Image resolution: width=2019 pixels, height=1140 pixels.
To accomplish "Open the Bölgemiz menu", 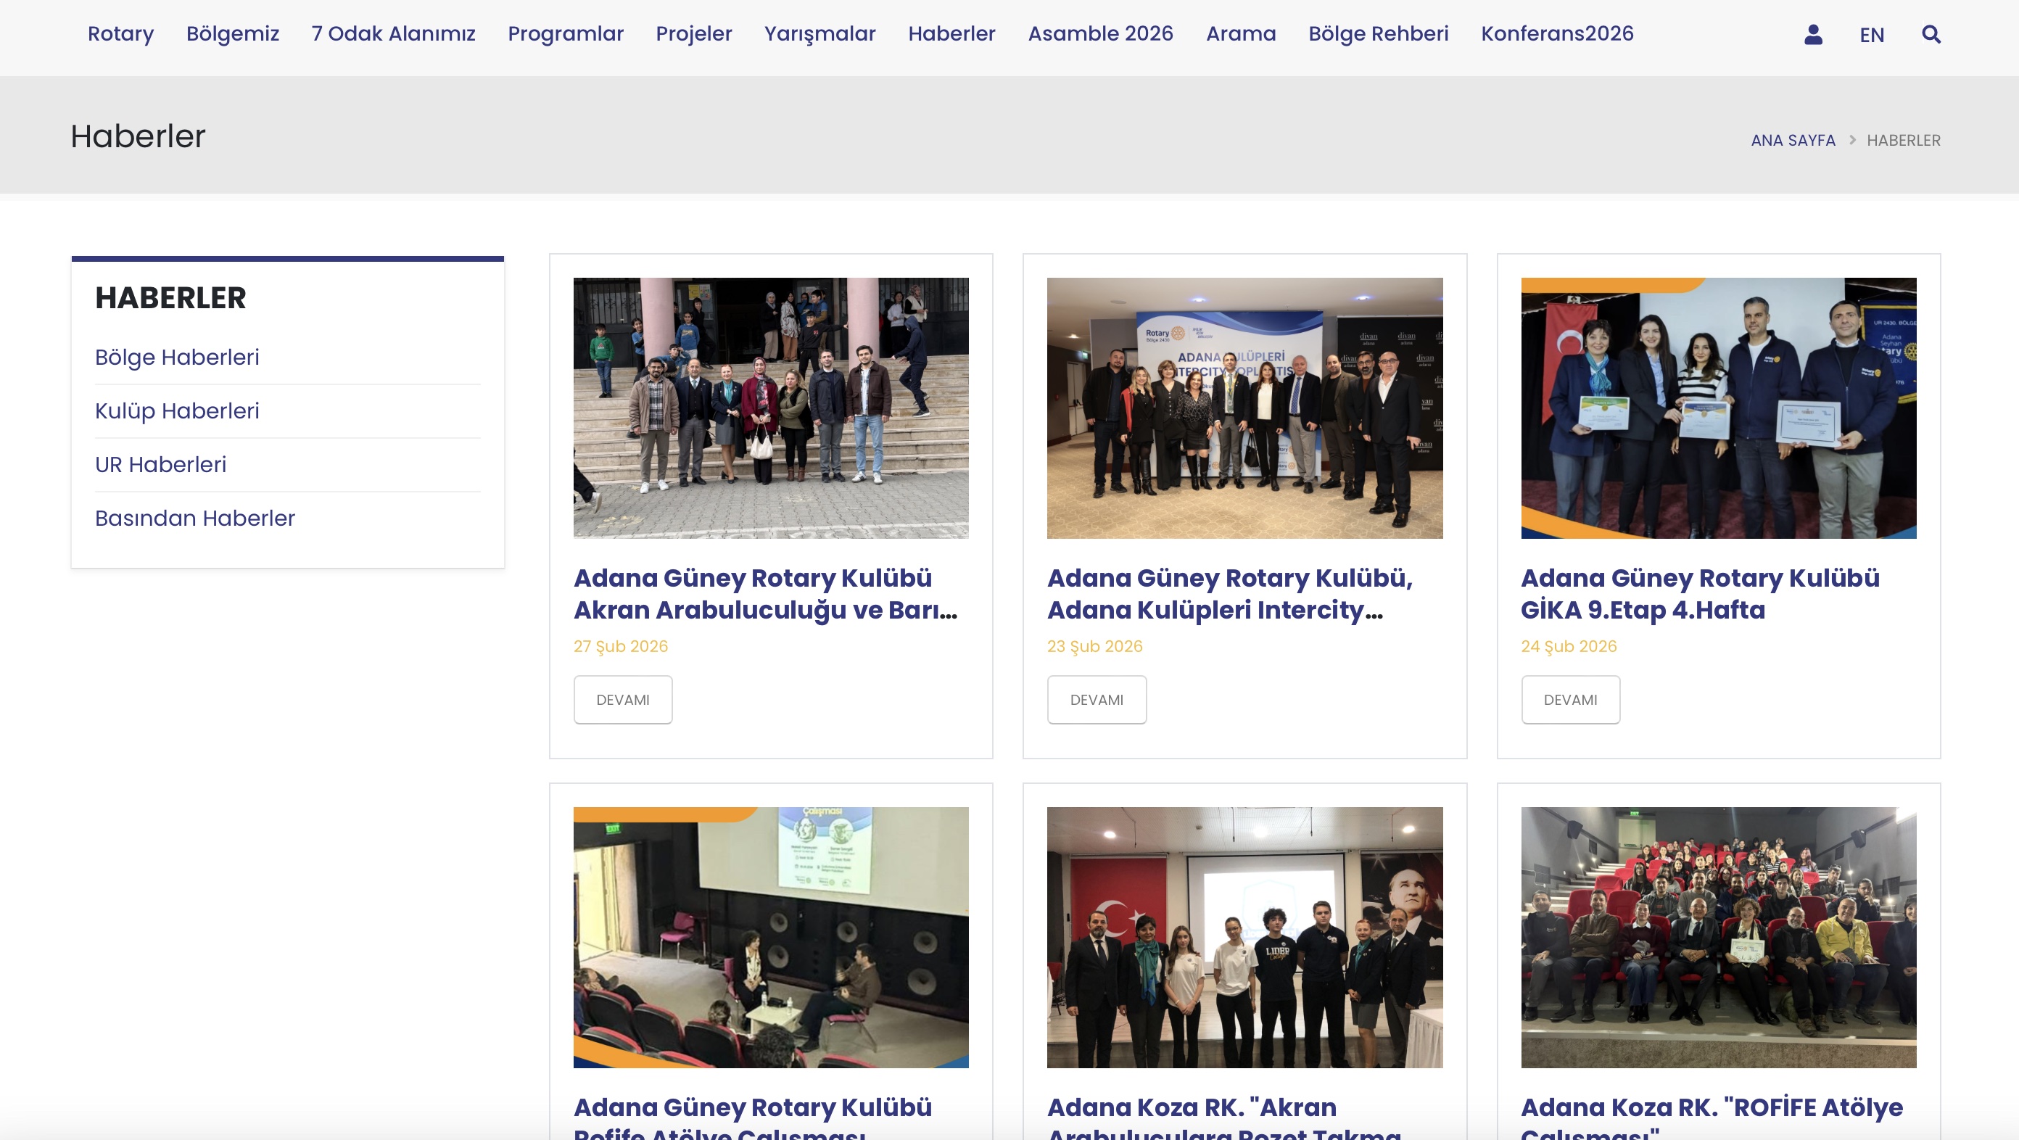I will click(x=233, y=33).
